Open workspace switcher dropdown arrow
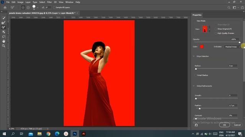245x137 pixels. pos(238,8)
